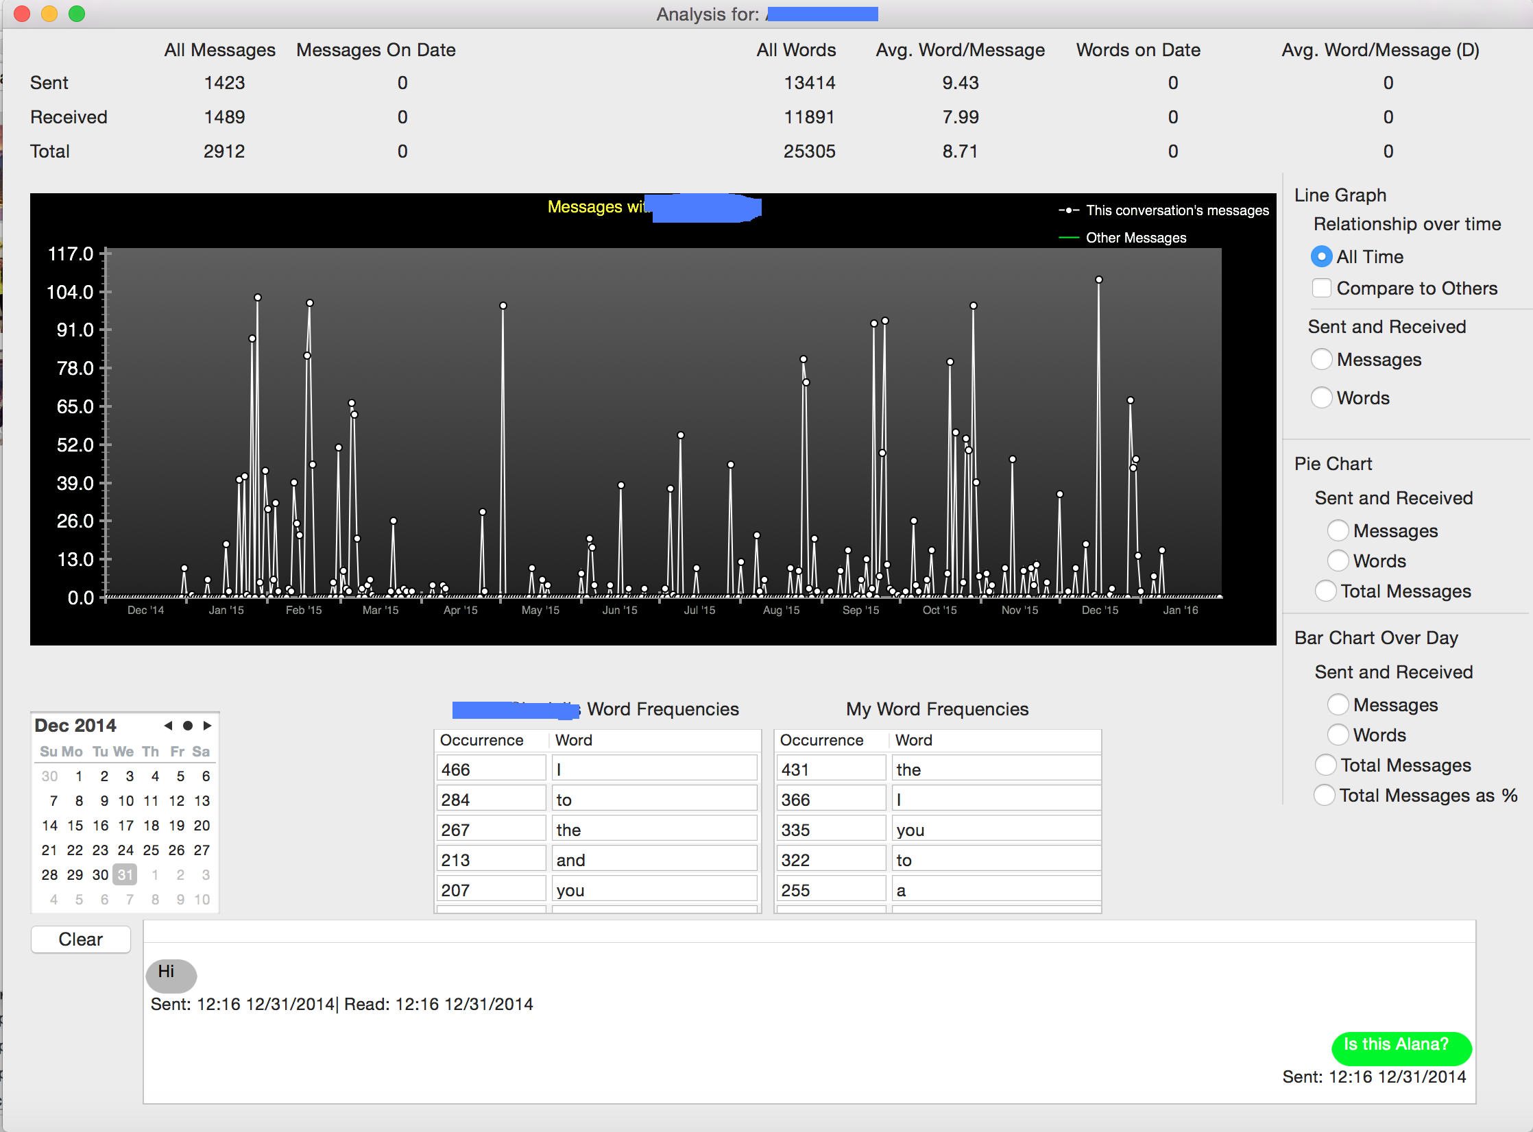Select "Messages" under Bar Chart Over Day
This screenshot has height=1132, width=1533.
[1338, 704]
